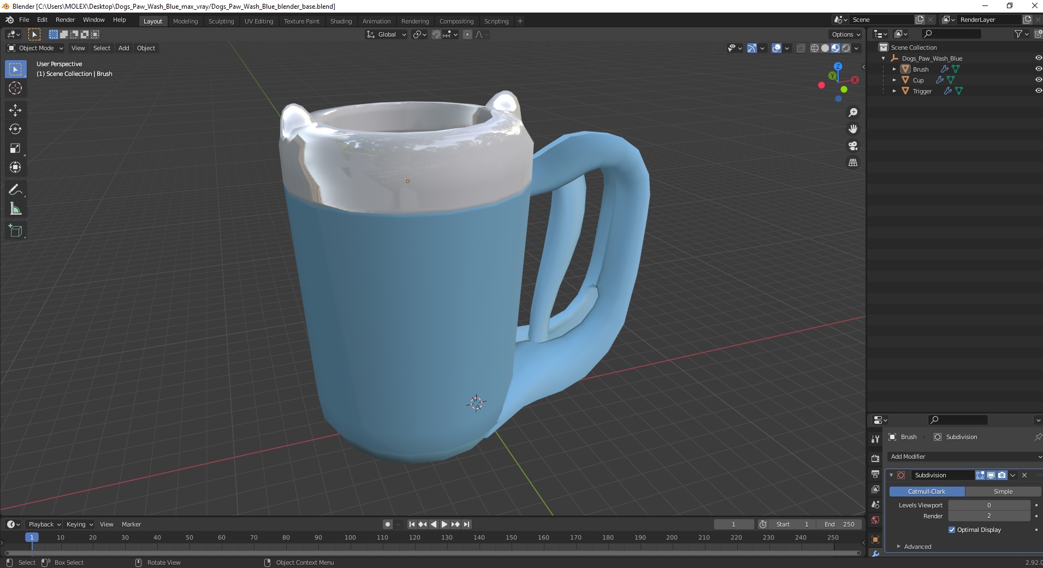Image resolution: width=1043 pixels, height=568 pixels.
Task: Expand the Advanced modifier section
Action: click(x=917, y=547)
